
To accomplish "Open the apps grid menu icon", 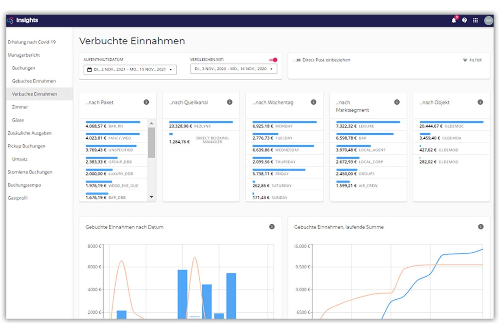I will pos(475,20).
